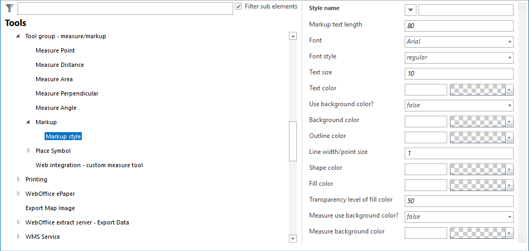
Task: Open Measure use background color? dropdown
Action: tap(459, 217)
